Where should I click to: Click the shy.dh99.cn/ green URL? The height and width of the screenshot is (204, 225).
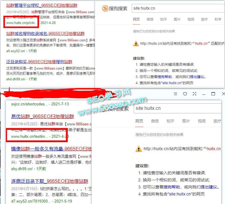22,169
